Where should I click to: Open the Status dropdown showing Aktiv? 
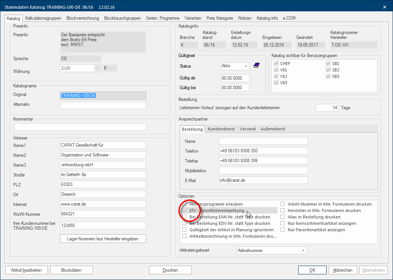235,66
